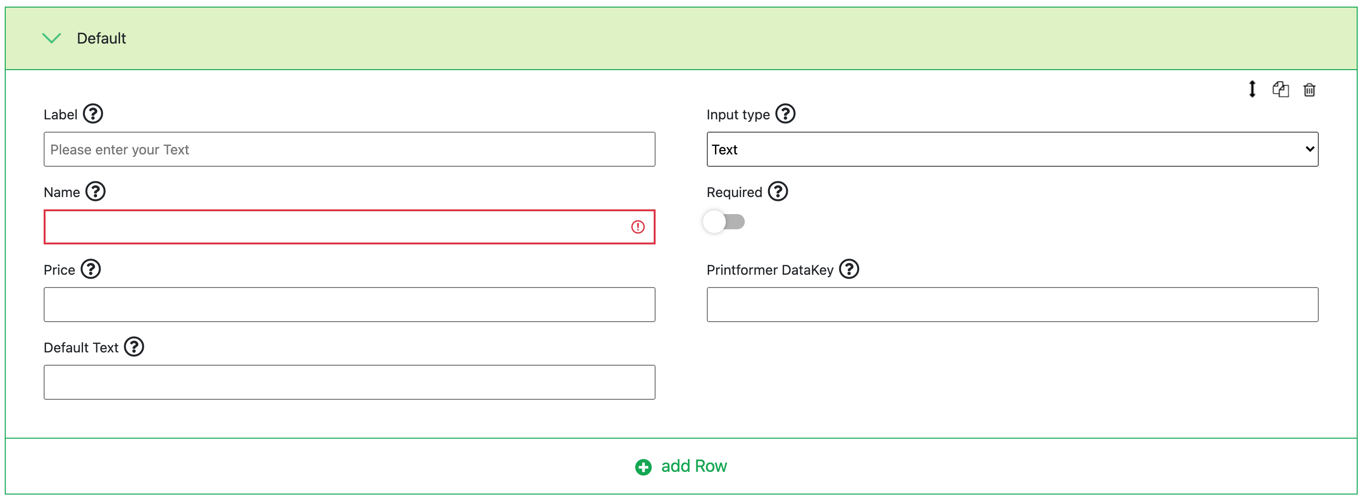Focus the Label text field
Viewport: 1370px width, 504px height.
pyautogui.click(x=349, y=149)
